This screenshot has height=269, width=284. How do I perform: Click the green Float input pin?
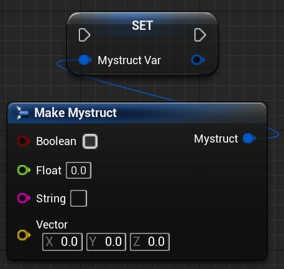click(x=24, y=170)
